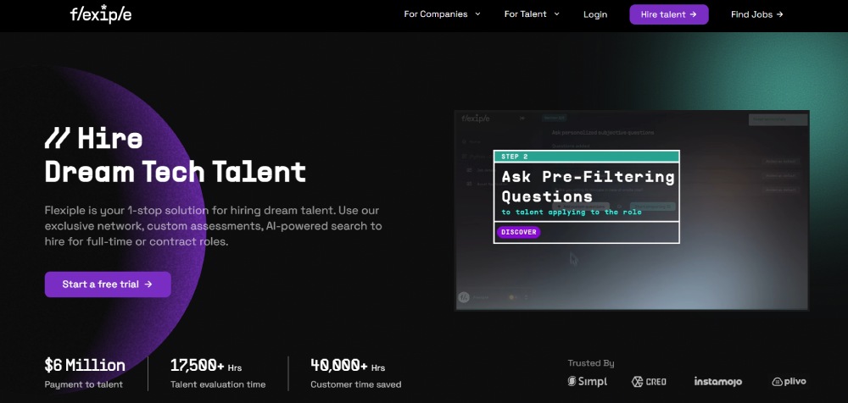This screenshot has width=848, height=403.
Task: Start a free trial button
Action: (x=108, y=284)
